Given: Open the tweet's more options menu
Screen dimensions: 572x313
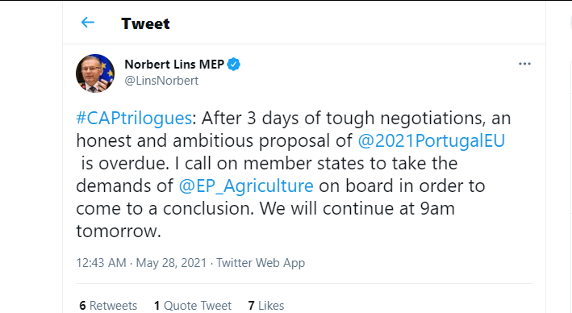Looking at the screenshot, I should [x=524, y=64].
